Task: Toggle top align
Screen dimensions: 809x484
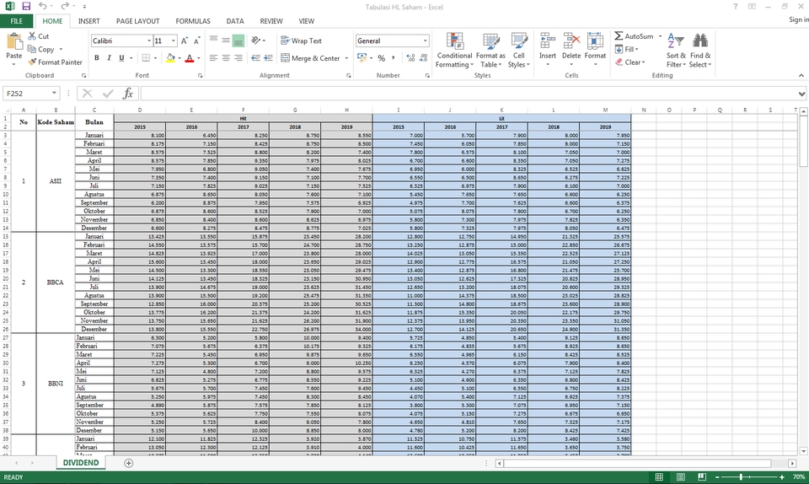Action: coord(213,40)
